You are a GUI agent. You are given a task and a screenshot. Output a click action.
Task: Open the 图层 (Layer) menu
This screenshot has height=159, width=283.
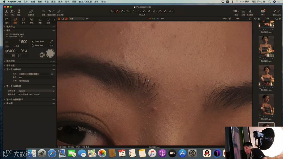tap(53, 2)
